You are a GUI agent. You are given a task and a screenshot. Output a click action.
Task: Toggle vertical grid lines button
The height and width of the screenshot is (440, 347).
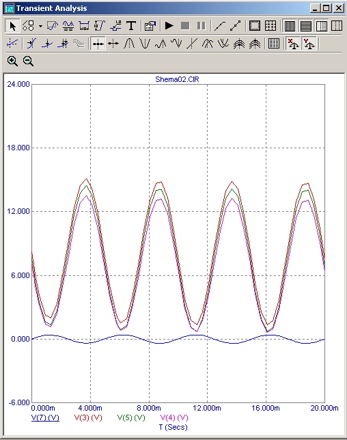pos(290,26)
